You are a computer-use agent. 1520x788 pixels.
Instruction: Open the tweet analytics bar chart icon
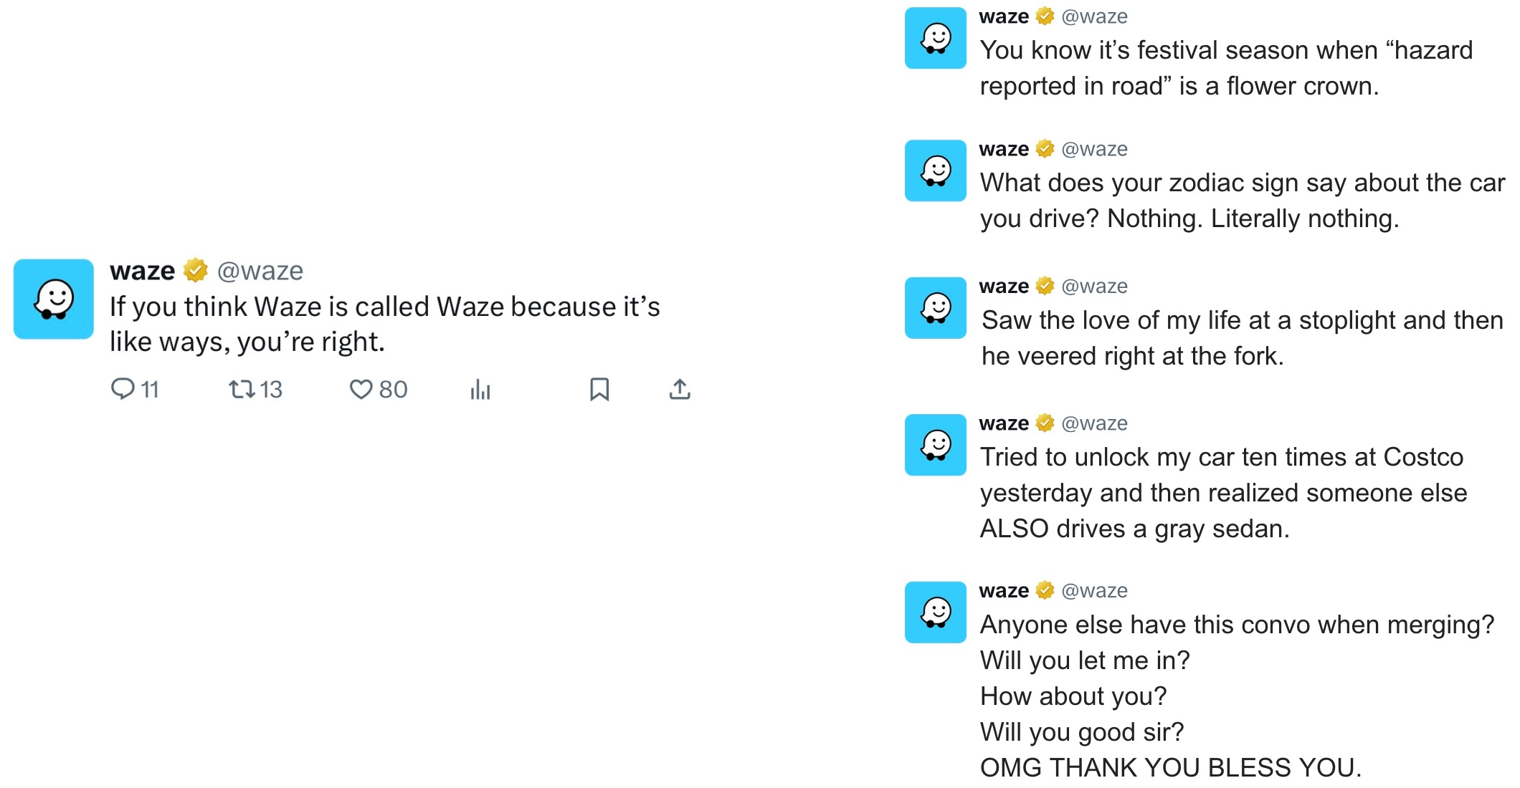point(480,390)
